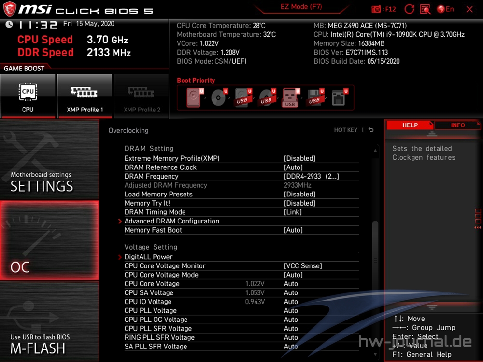Select CPU IO Voltage Auto field
Viewport: 483px width, 362px height.
291,302
